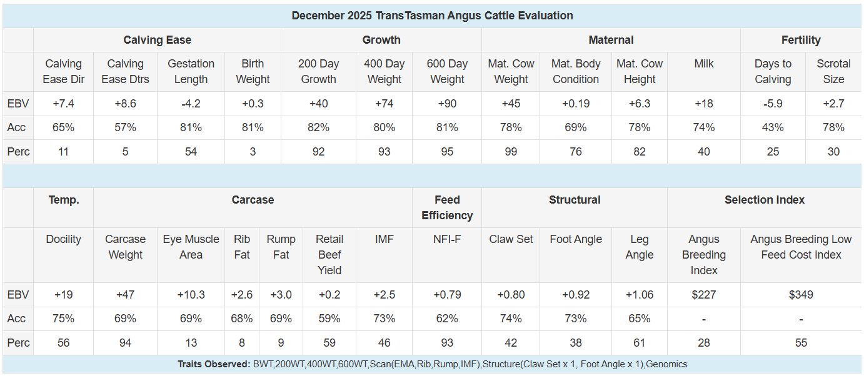This screenshot has width=864, height=376.
Task: Click the $349 Low Feed Cost Index value
Action: click(801, 295)
